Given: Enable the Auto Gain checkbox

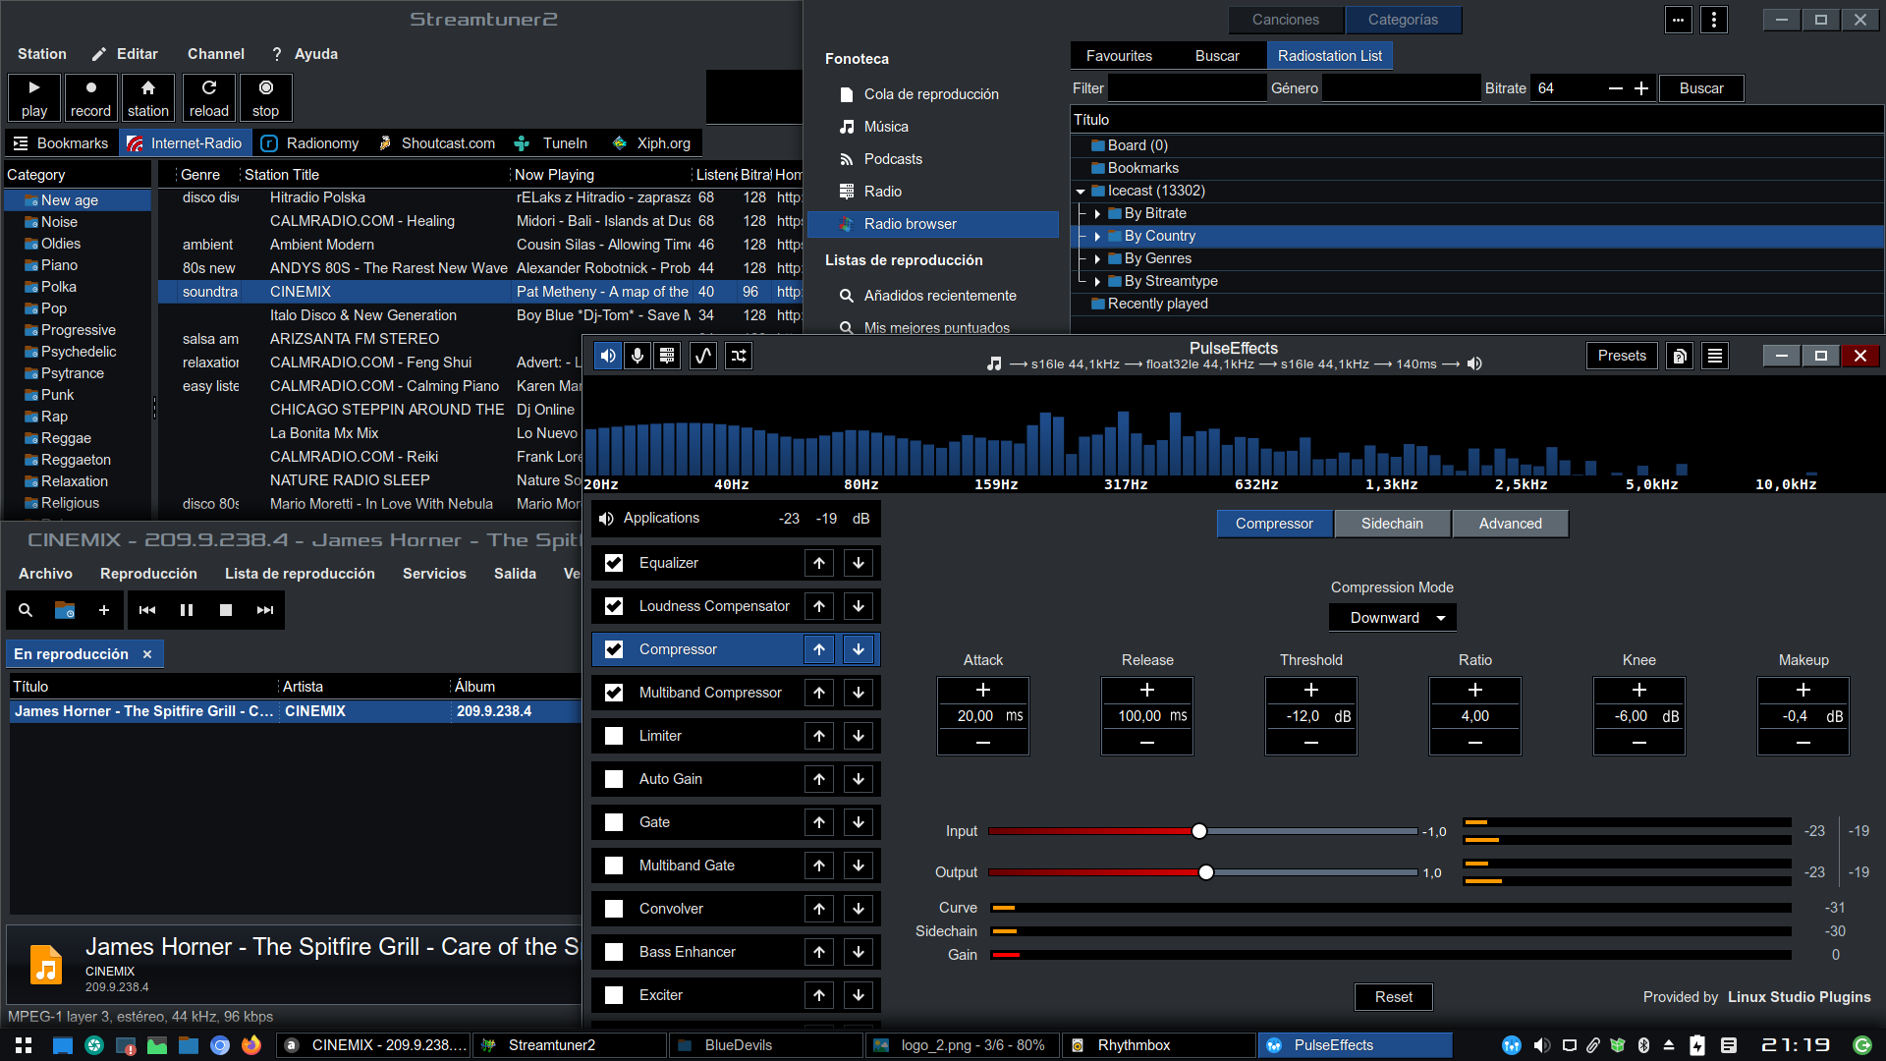Looking at the screenshot, I should click(614, 779).
